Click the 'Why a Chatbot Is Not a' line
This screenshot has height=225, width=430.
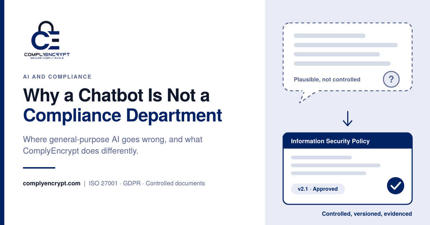(117, 95)
